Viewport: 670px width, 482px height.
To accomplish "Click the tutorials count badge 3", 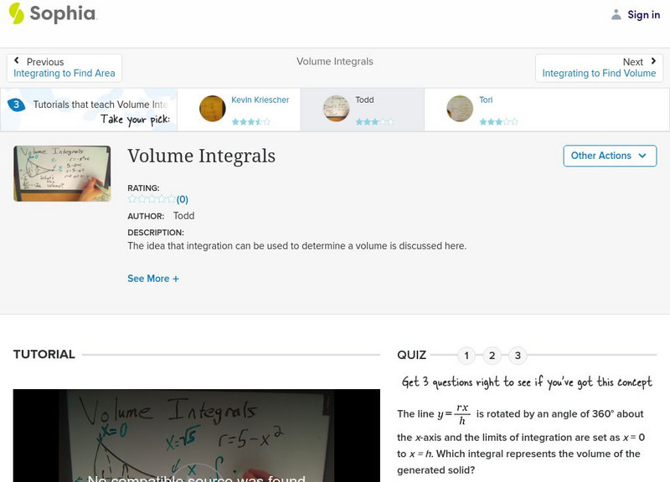I will (16, 105).
